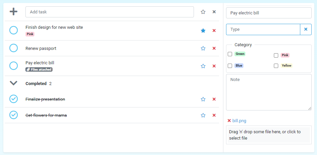The height and width of the screenshot is (155, 317).
Task: Delete the Finalize presentation task
Action: point(214,99)
